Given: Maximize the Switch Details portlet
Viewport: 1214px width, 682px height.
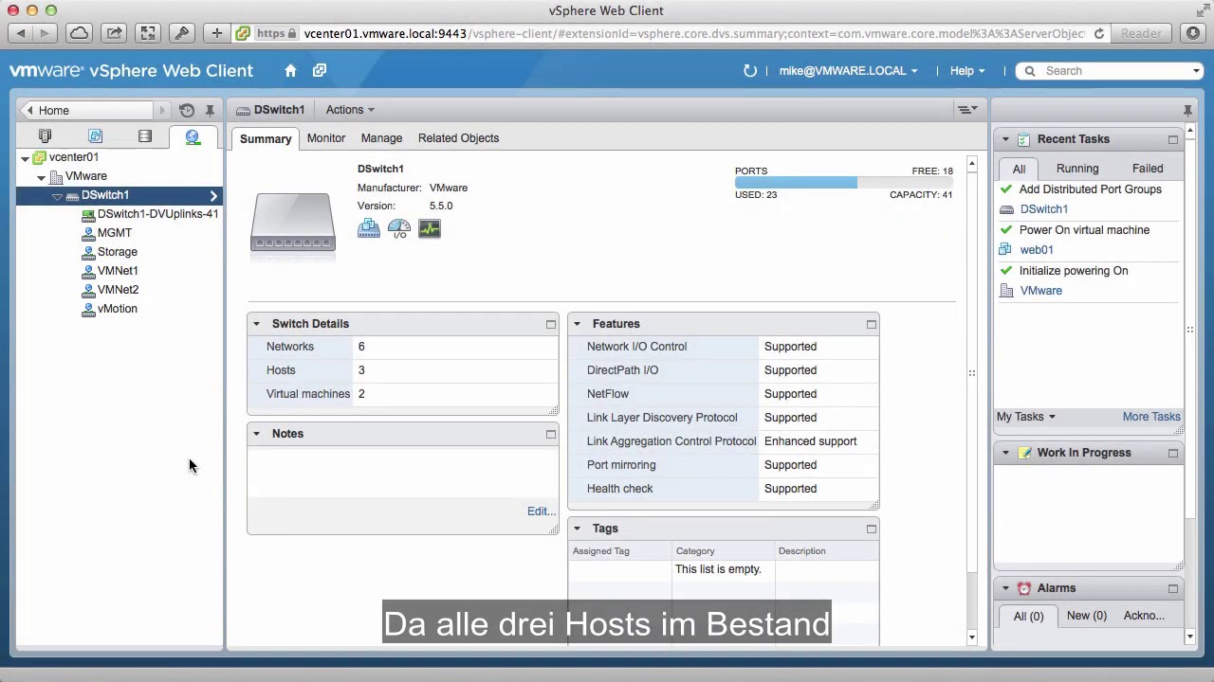Looking at the screenshot, I should click(551, 324).
